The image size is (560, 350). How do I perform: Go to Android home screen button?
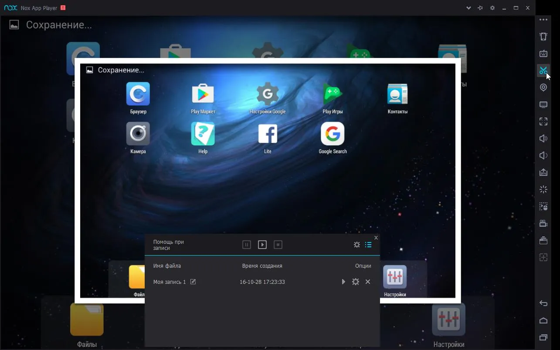543,320
